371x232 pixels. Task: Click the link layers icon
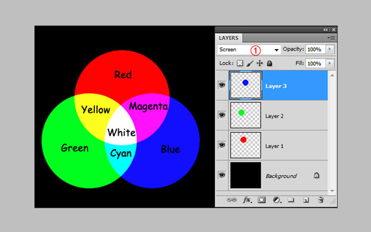231,200
